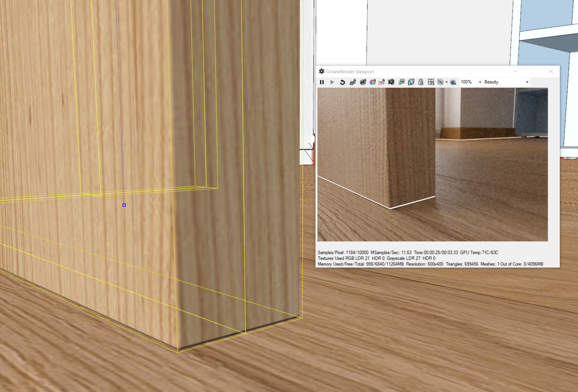The height and width of the screenshot is (392, 578).
Task: Close the OctaneRender Viewport window
Action: pos(551,71)
